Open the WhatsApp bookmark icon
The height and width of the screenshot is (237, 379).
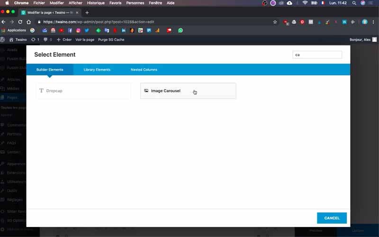pos(180,30)
